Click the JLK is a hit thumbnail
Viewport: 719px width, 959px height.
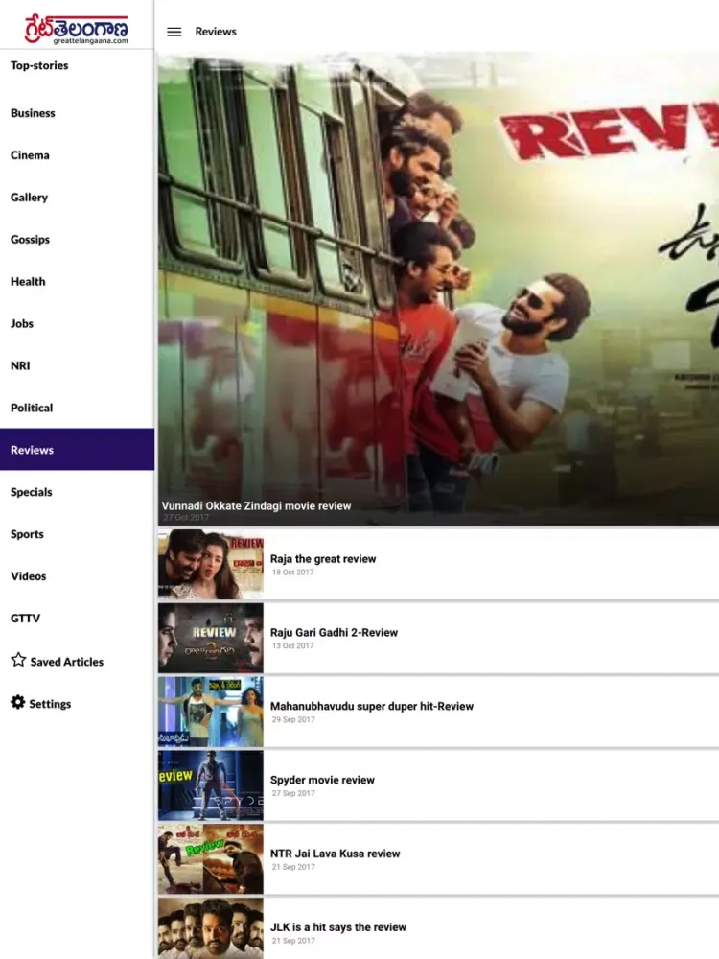pyautogui.click(x=211, y=928)
